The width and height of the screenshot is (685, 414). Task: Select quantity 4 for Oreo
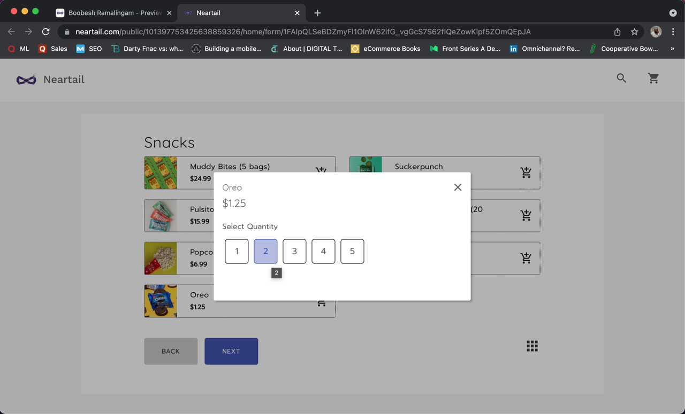coord(323,251)
